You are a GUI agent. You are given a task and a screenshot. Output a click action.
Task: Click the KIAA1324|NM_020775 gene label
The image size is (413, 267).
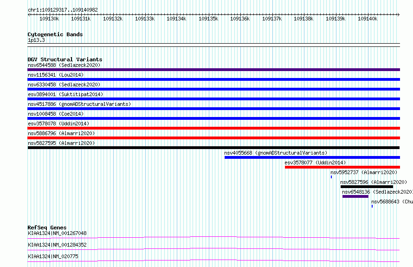point(53,256)
